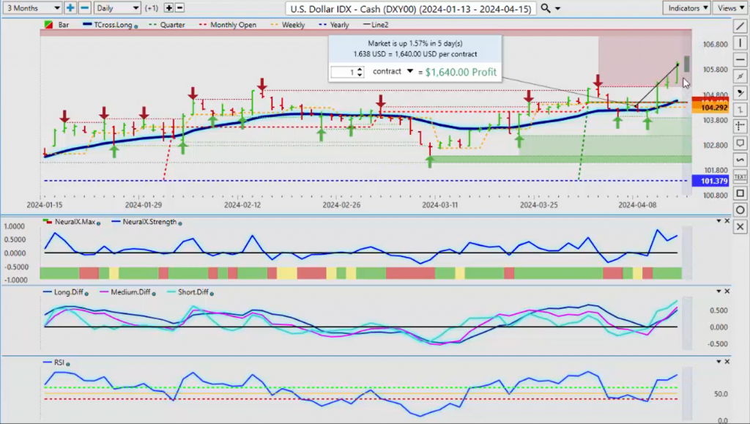Select the horizontal line drawing tool
This screenshot has height=424, width=750.
740,60
